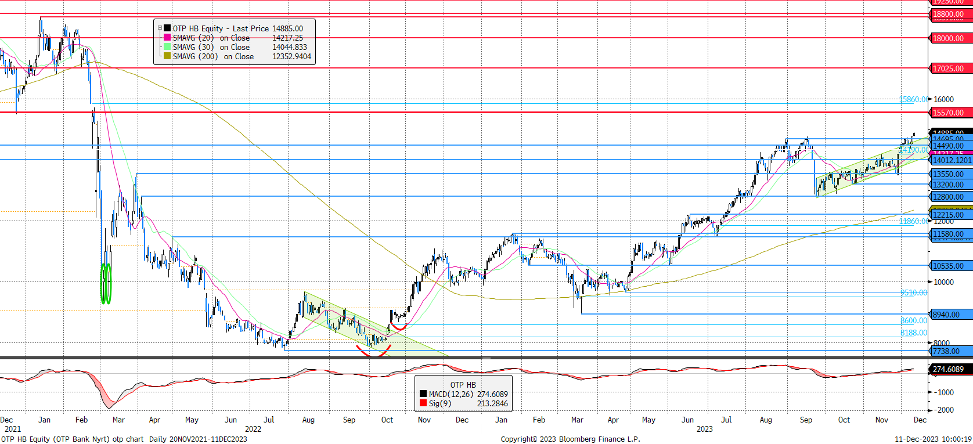The width and height of the screenshot is (973, 444).
Task: Select 'SMAVG (20) on Close' legend entry
Action: pos(211,38)
